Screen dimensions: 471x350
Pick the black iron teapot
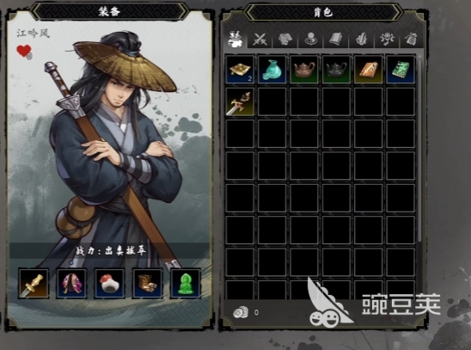tap(336, 70)
